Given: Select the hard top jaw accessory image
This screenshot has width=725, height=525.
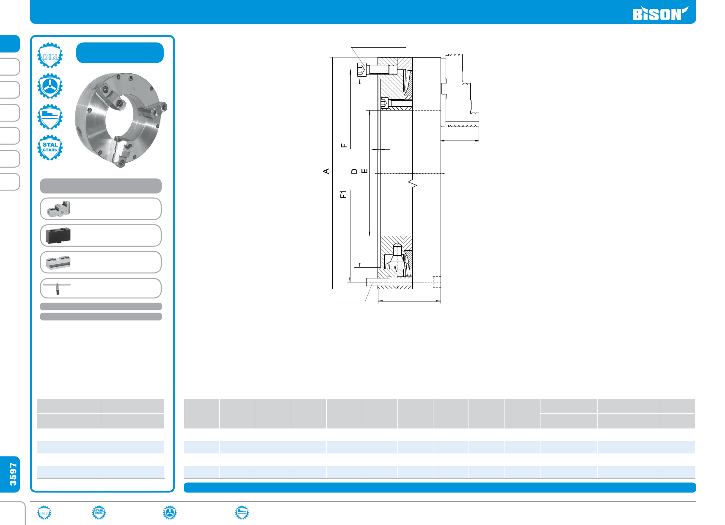Looking at the screenshot, I should 59,209.
